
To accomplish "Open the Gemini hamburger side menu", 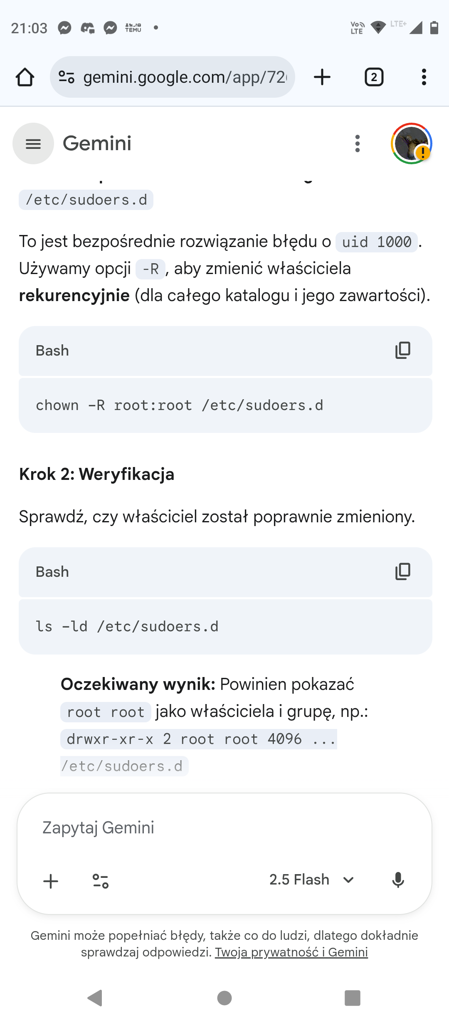I will click(33, 143).
